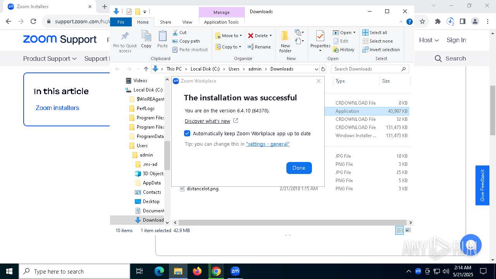Open the settings - general link
This screenshot has height=279, width=496.
tap(267, 144)
